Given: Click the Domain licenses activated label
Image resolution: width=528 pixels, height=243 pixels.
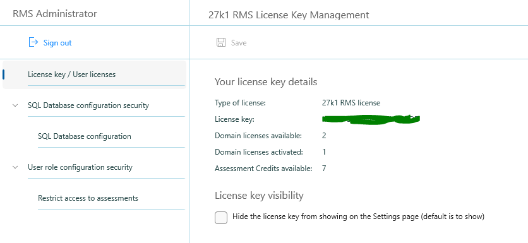Looking at the screenshot, I should click(259, 152).
